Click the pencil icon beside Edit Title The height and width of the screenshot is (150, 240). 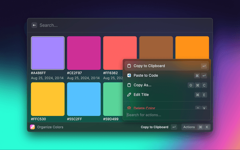pyautogui.click(x=129, y=94)
